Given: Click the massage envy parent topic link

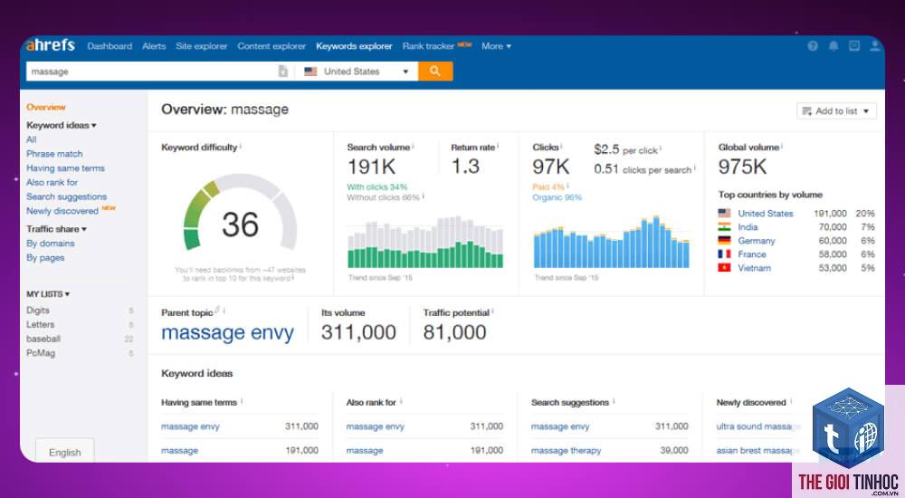Looking at the screenshot, I should [x=227, y=333].
